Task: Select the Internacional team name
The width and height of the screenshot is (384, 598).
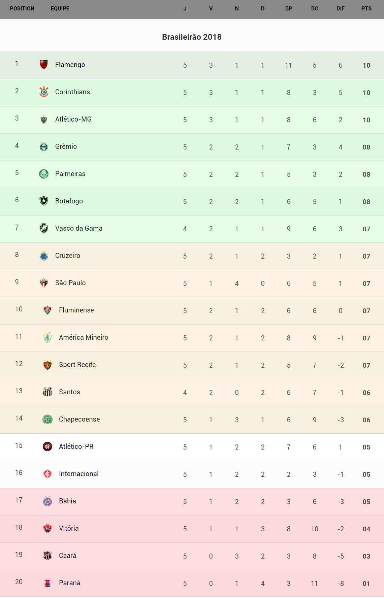Action: 78,474
